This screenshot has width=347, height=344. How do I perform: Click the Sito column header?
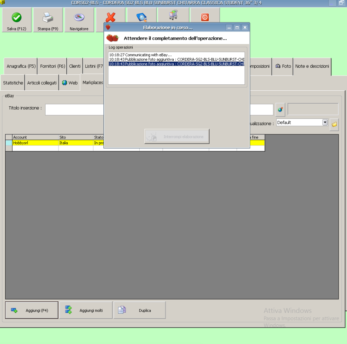pyautogui.click(x=76, y=137)
